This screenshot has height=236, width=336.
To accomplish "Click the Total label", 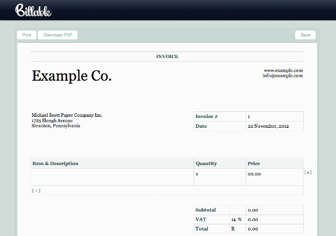I will coord(202,229).
